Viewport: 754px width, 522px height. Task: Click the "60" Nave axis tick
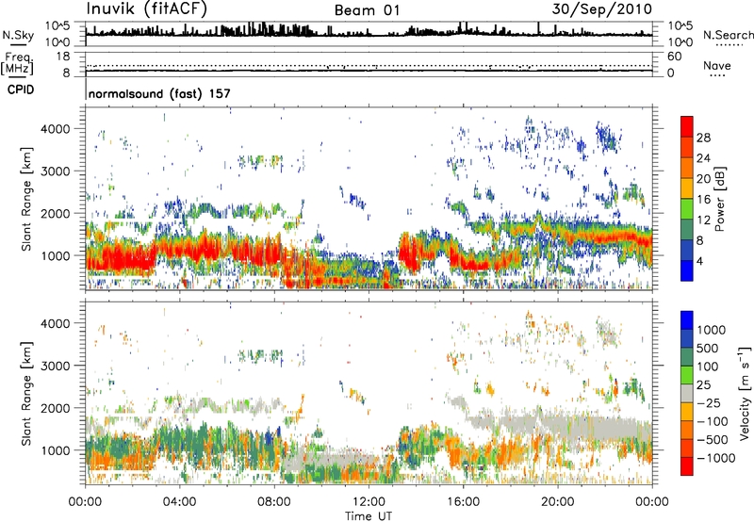pos(675,57)
